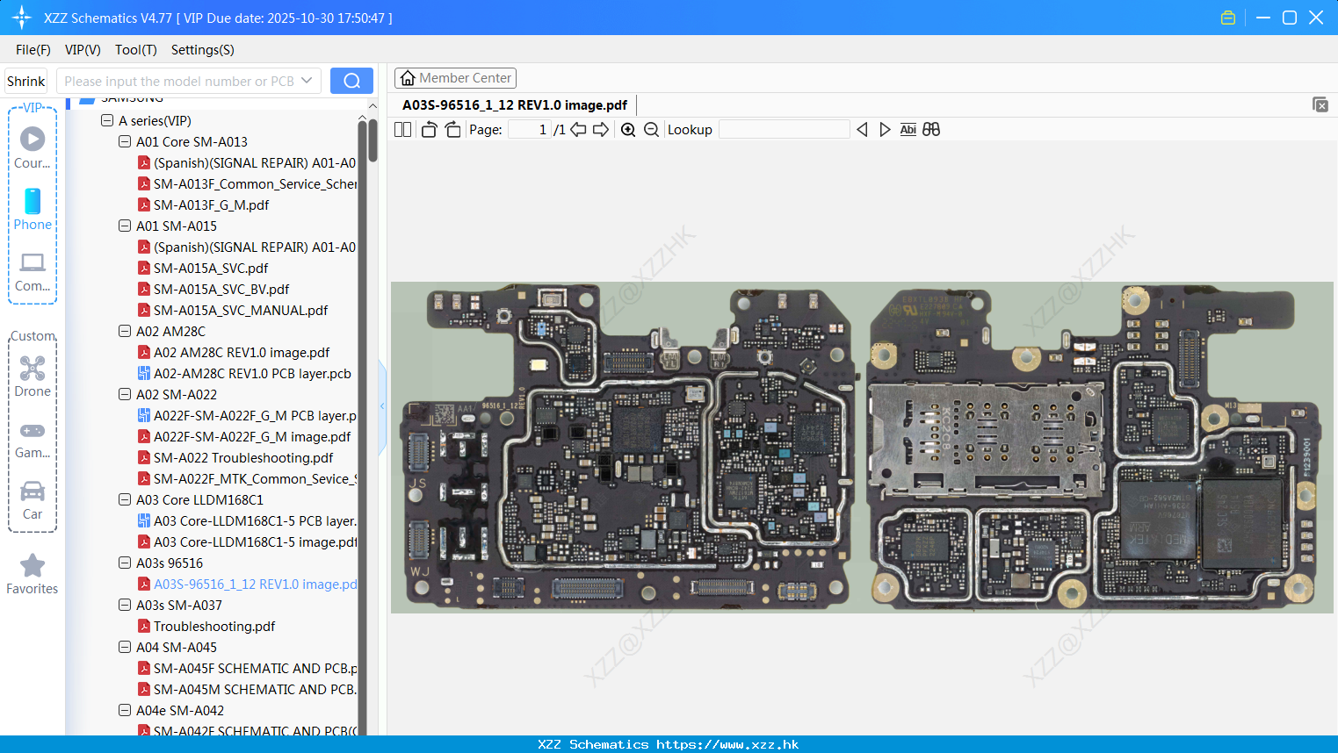Rotate the PDF counterclockwise
This screenshot has height=753, width=1338.
(429, 130)
